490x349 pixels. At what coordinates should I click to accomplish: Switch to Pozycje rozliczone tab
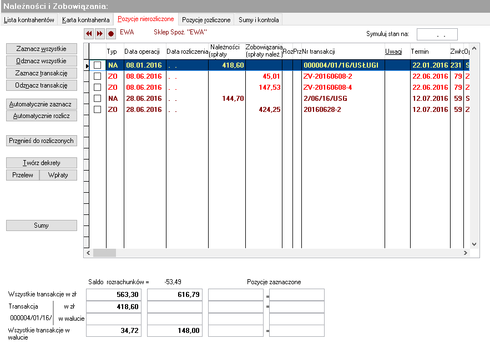[x=206, y=19]
